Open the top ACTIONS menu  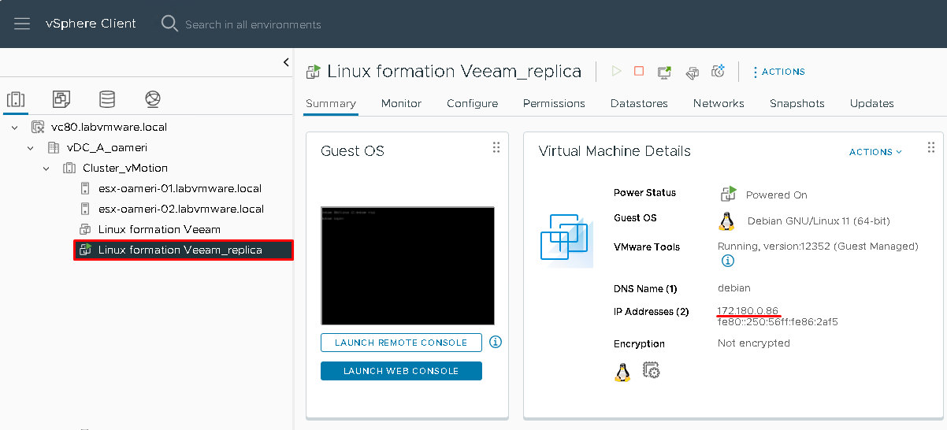[x=778, y=72]
